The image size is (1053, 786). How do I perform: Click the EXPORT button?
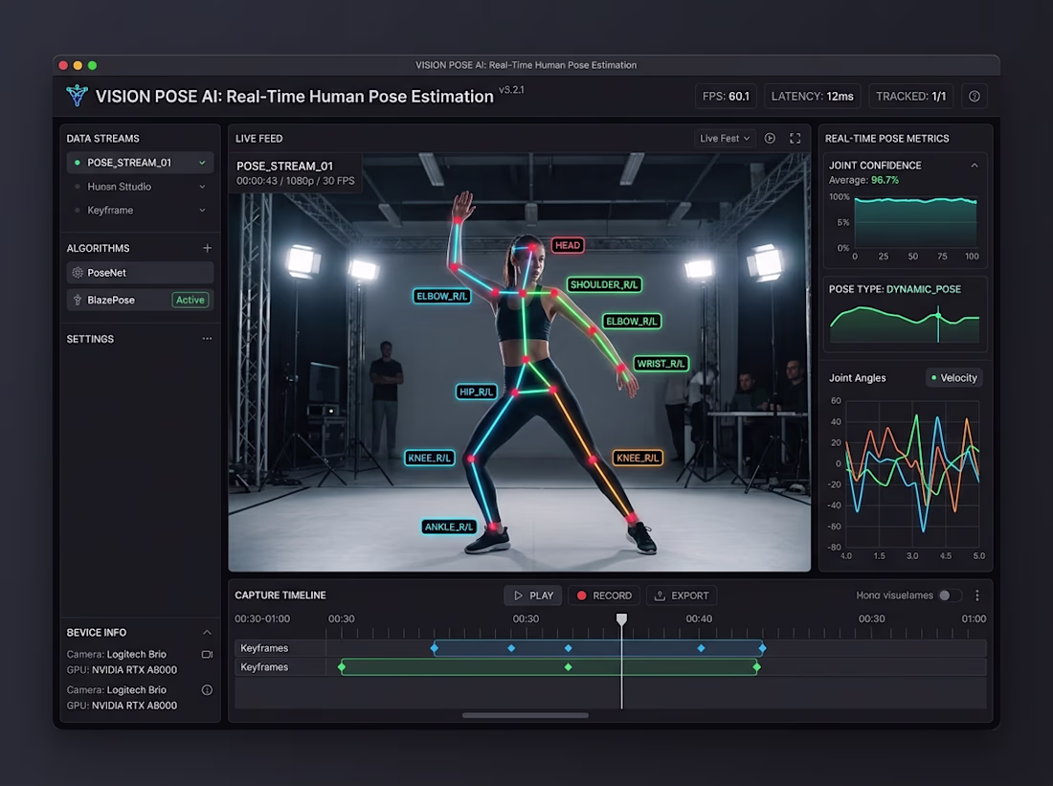click(681, 595)
